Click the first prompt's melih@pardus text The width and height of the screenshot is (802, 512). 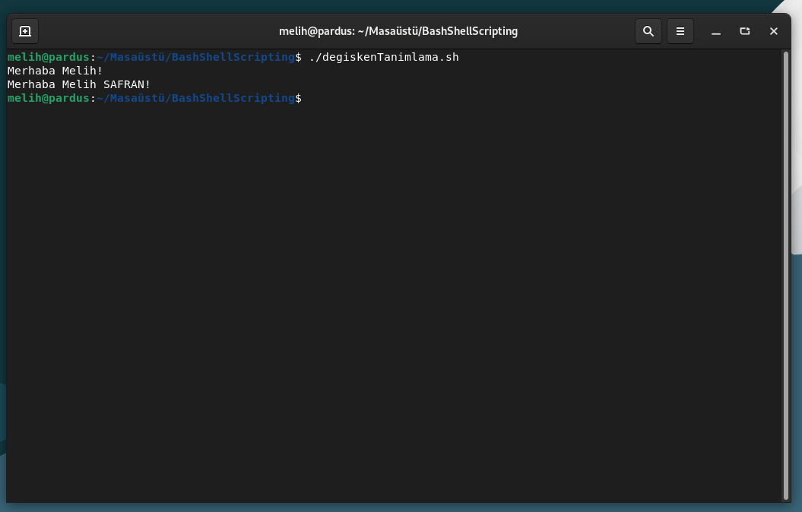48,57
